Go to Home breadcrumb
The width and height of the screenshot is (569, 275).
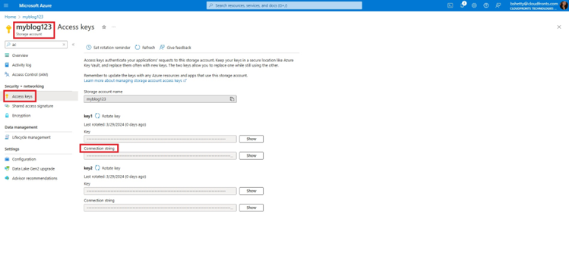(10, 17)
